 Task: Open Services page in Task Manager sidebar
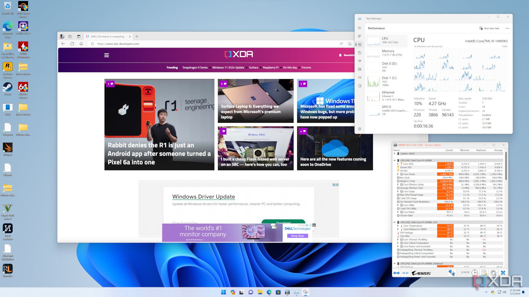tap(360, 86)
